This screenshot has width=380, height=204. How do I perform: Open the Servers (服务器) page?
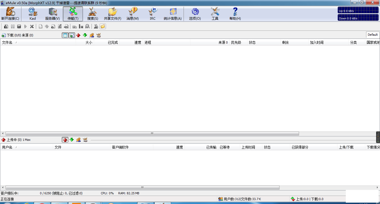[53, 14]
